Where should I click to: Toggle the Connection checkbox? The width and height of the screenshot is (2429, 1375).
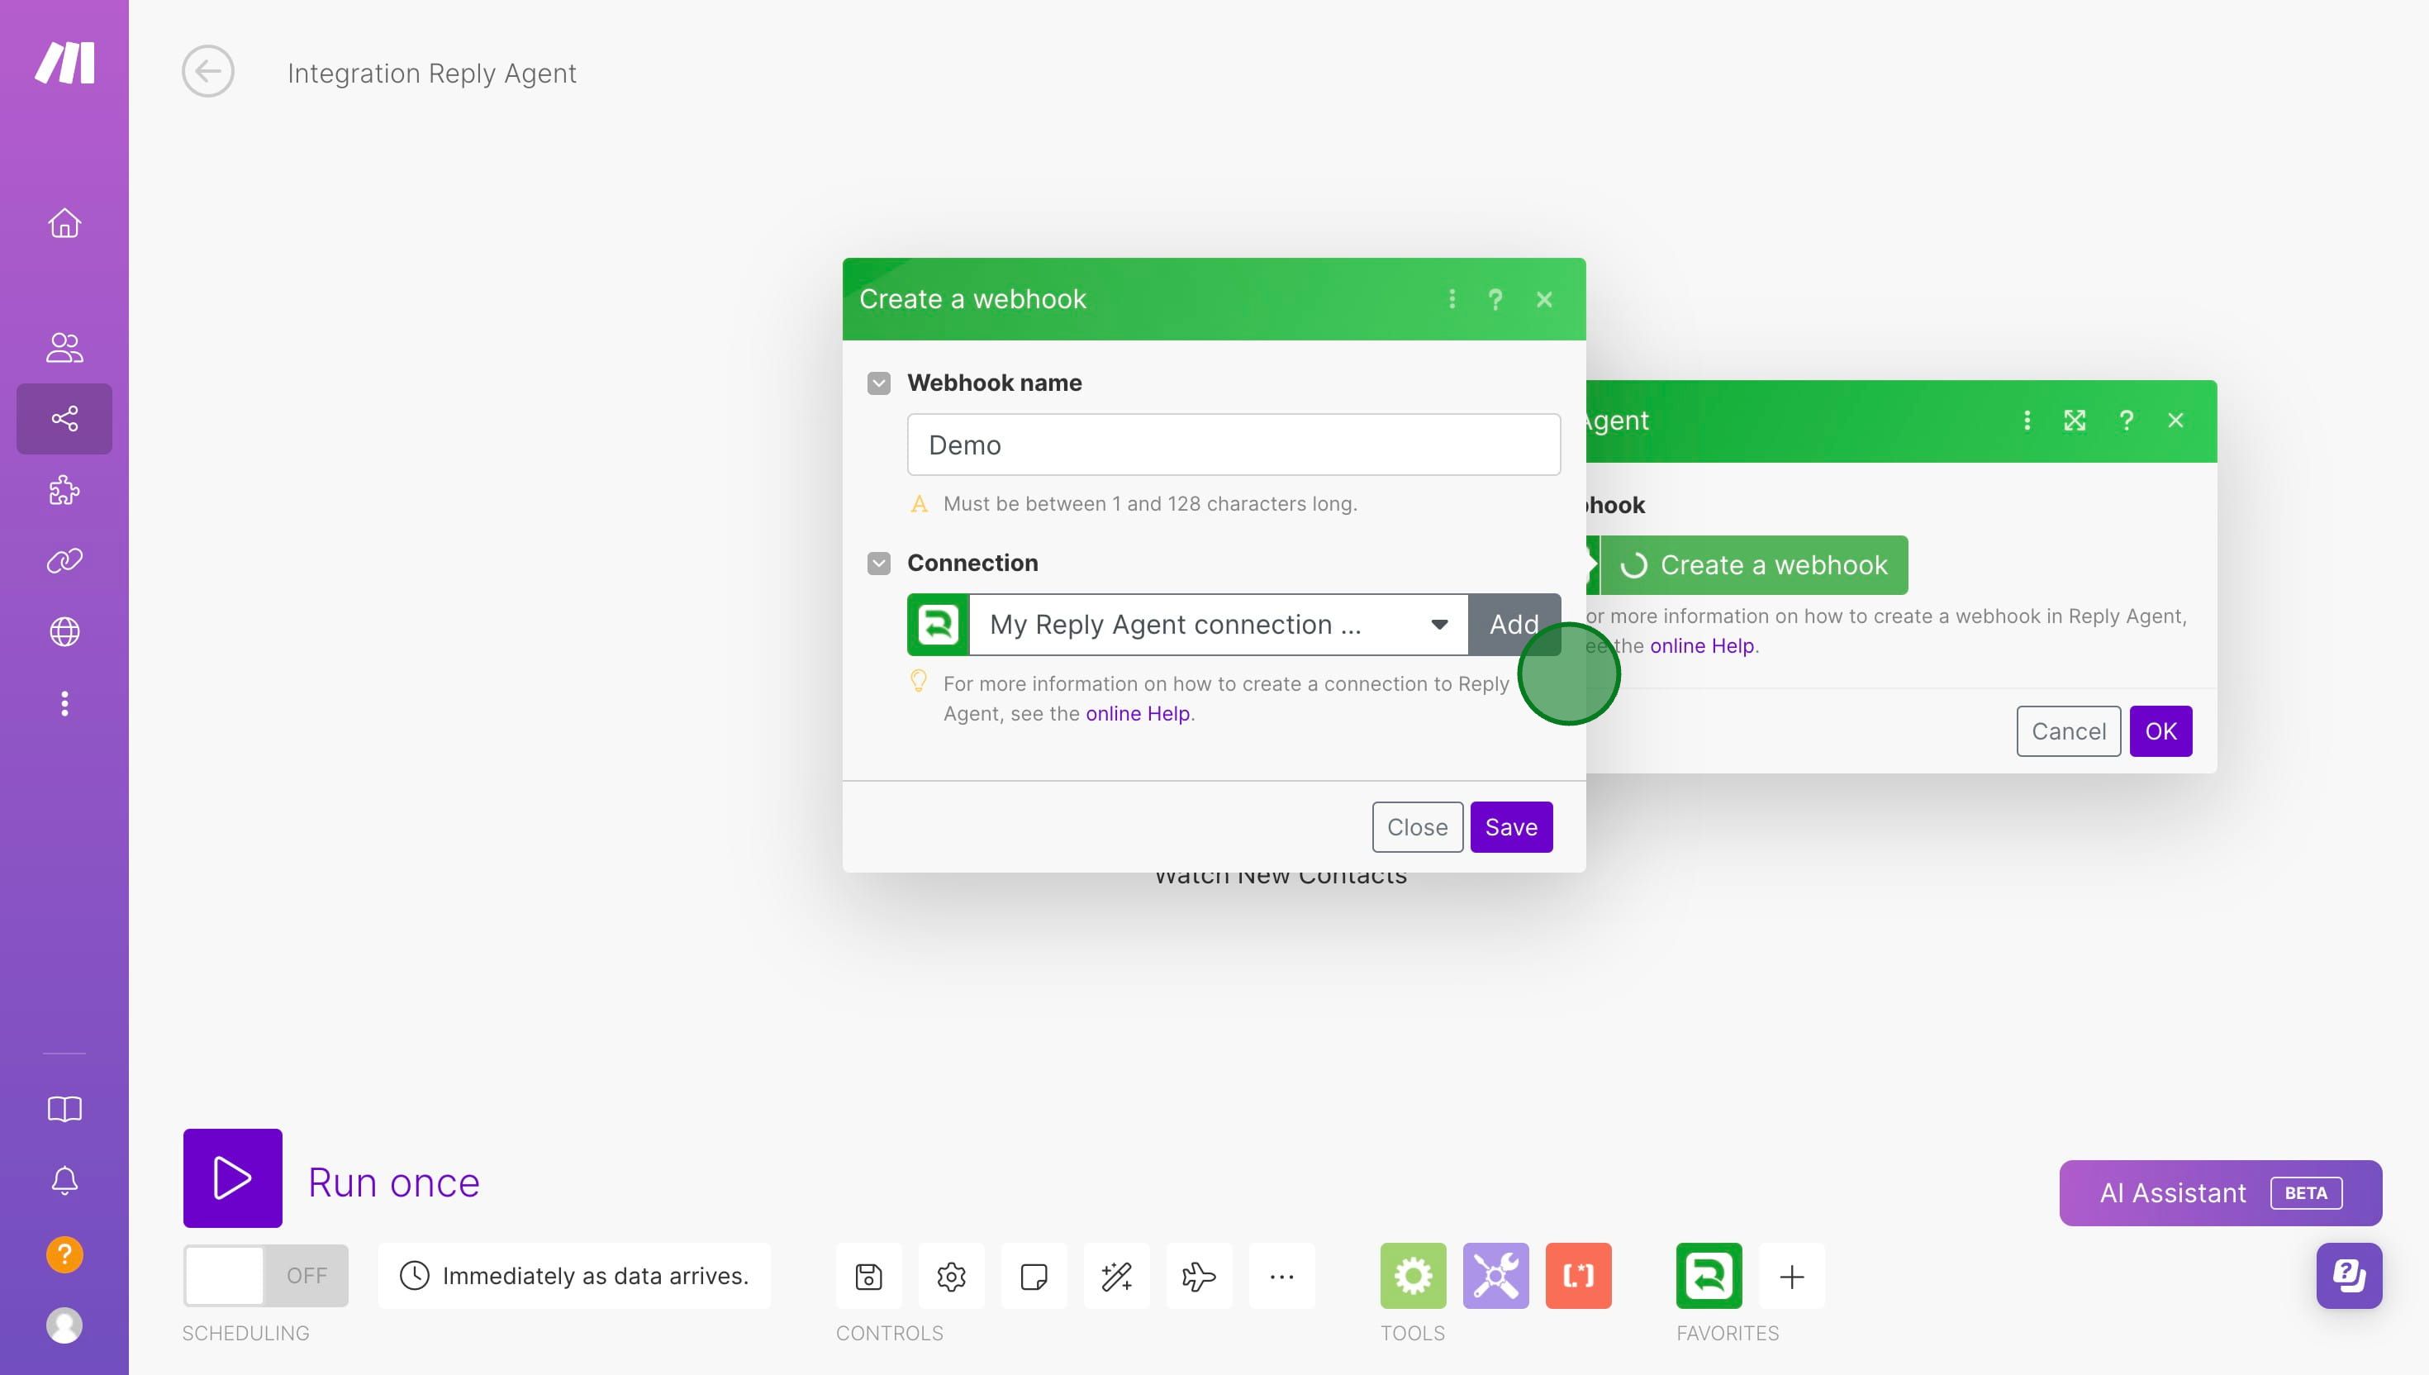point(879,563)
